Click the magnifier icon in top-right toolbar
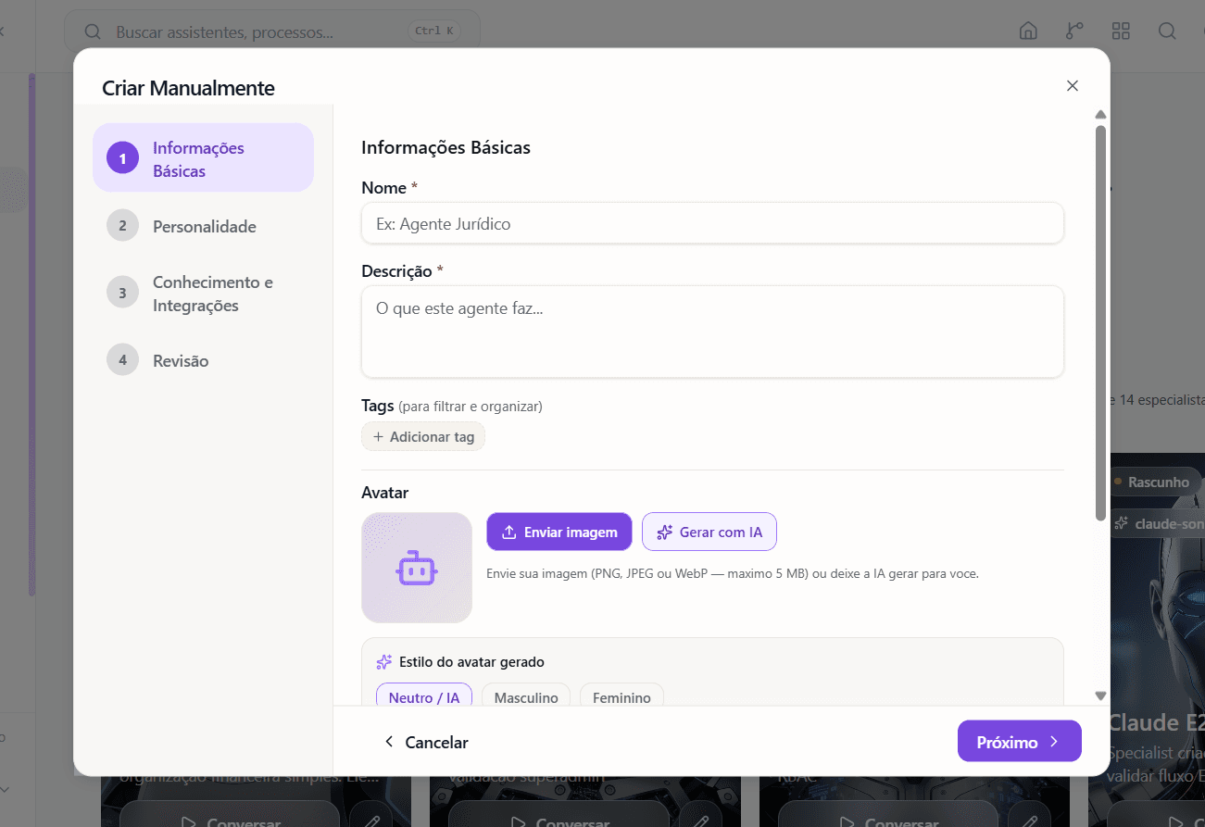Image resolution: width=1205 pixels, height=827 pixels. [x=1167, y=31]
